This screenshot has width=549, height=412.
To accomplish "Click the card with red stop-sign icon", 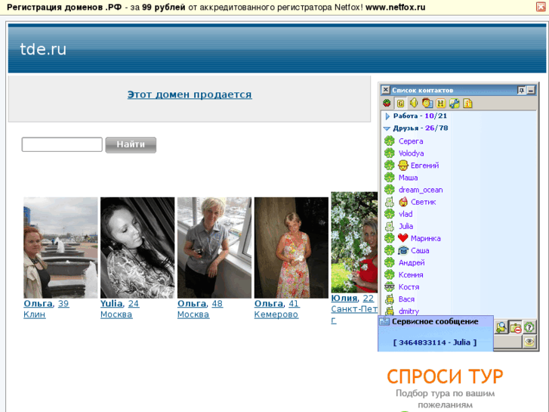I will click(515, 327).
